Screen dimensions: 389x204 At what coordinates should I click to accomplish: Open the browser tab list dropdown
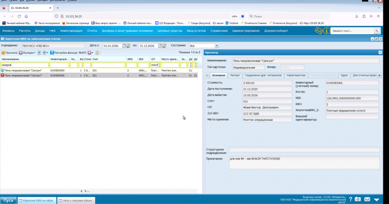(x=379, y=8)
